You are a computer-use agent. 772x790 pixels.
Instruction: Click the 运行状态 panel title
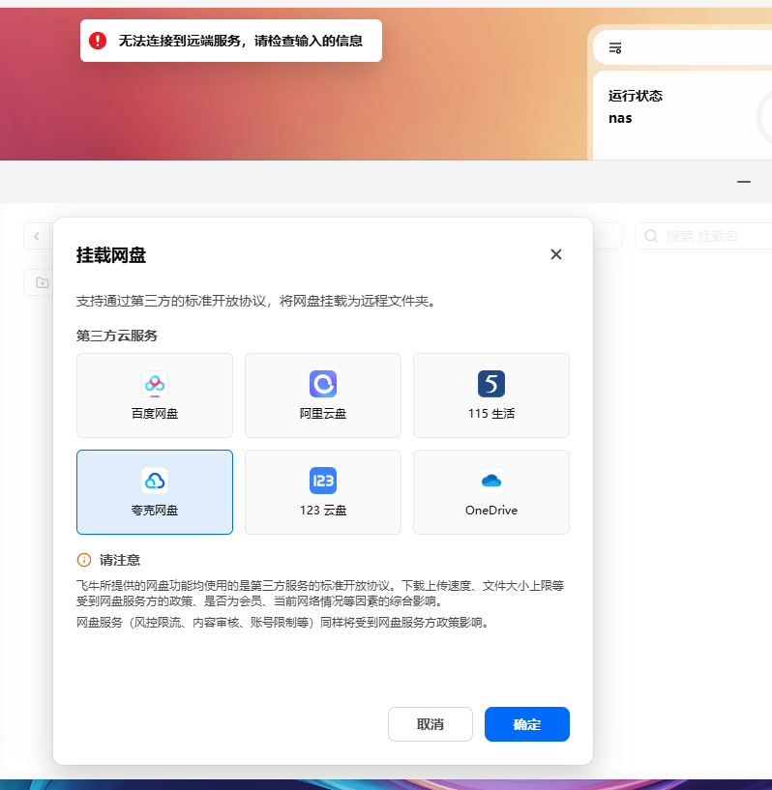(636, 96)
